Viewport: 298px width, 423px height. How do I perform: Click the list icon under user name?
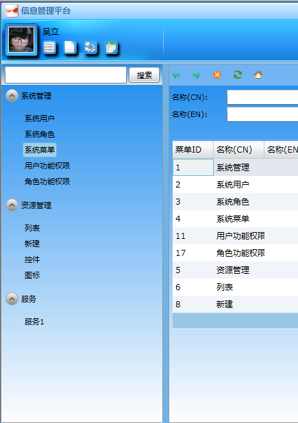pyautogui.click(x=49, y=48)
